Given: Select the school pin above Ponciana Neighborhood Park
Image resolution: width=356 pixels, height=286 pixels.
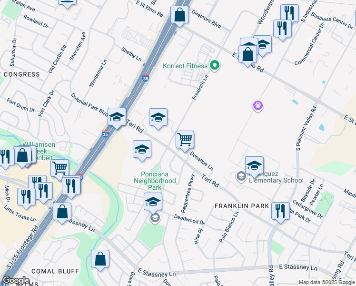Looking at the screenshot, I should [142, 149].
